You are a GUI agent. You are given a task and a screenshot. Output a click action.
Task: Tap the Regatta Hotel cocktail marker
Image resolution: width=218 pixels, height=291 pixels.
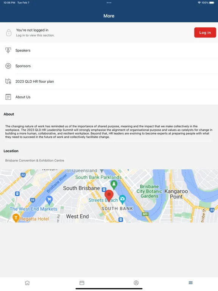click(16, 218)
